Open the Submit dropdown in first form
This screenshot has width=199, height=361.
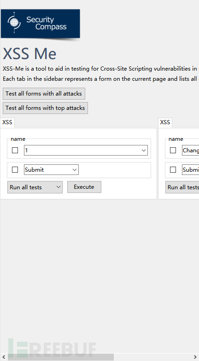pos(51,170)
